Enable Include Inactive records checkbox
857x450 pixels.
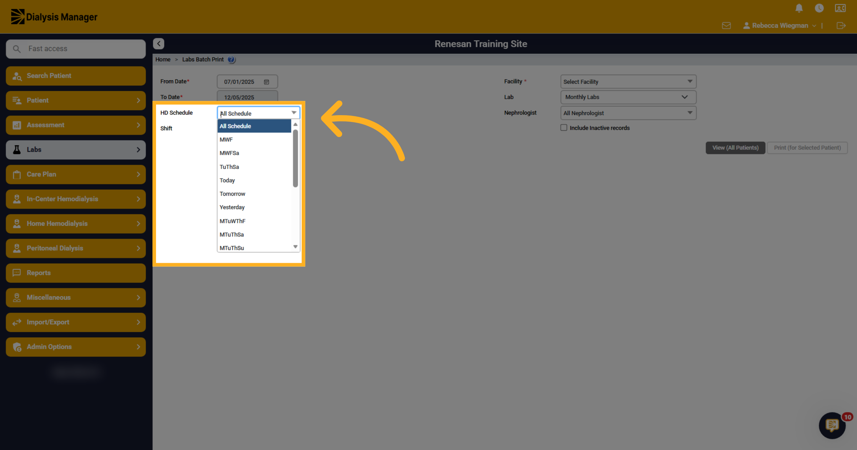(564, 128)
